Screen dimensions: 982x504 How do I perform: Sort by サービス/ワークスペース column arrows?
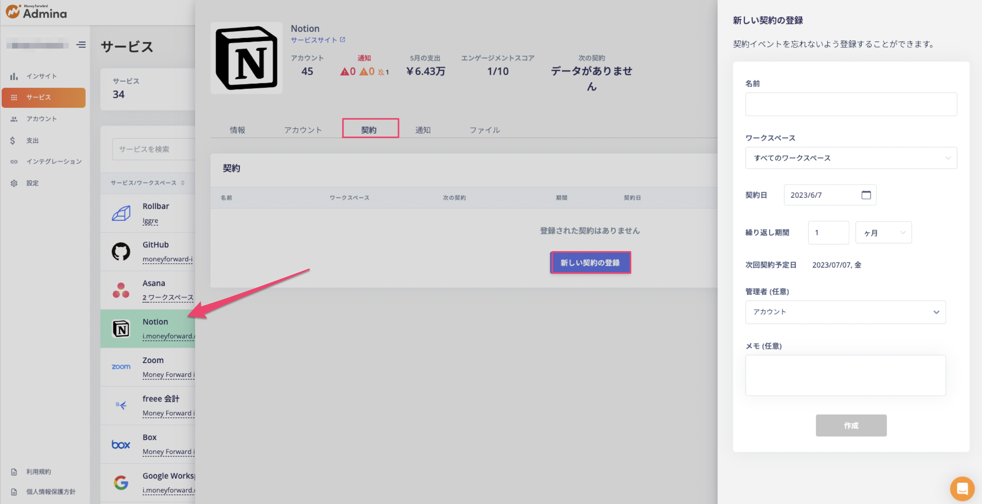coord(183,183)
